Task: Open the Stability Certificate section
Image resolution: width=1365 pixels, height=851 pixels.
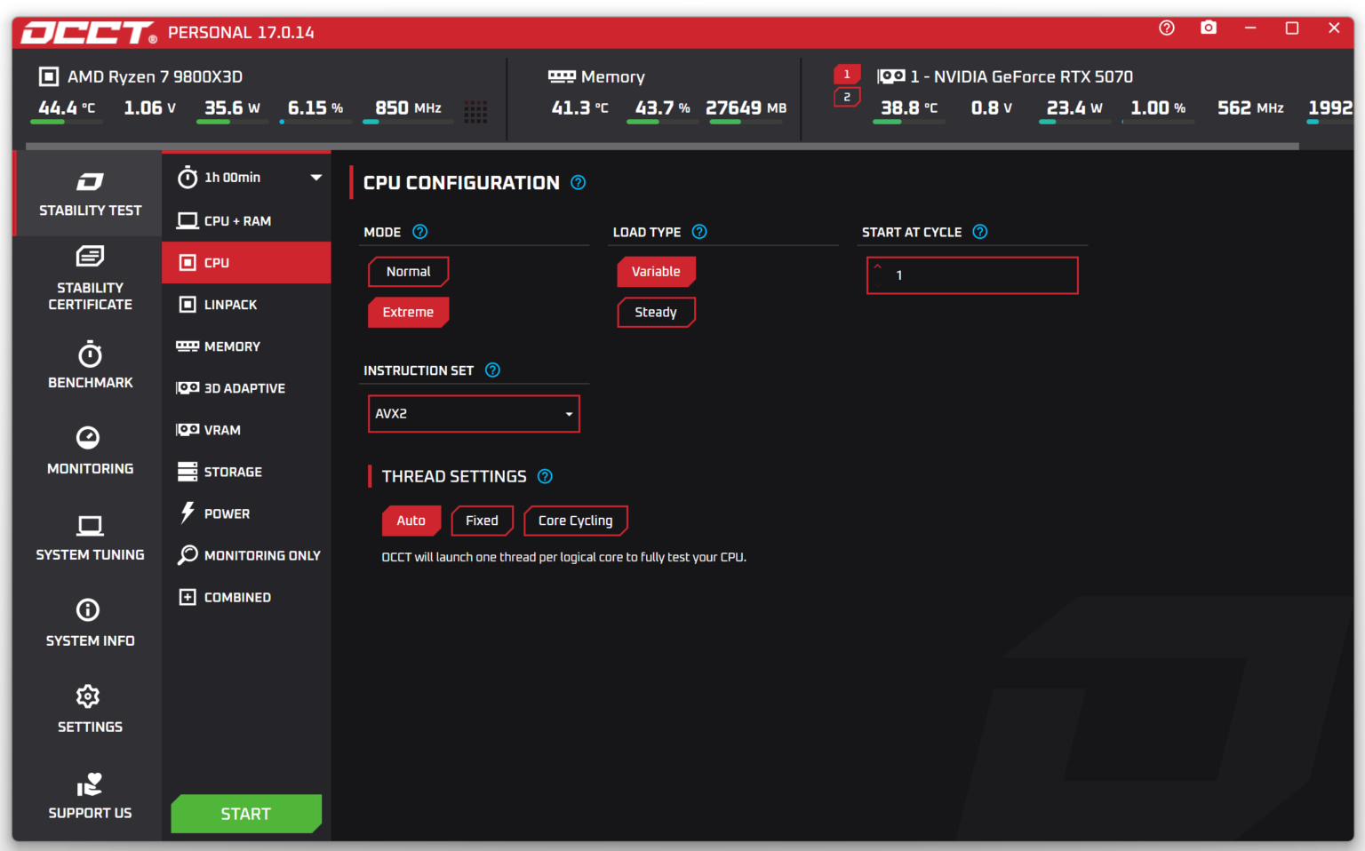Action: coord(90,279)
